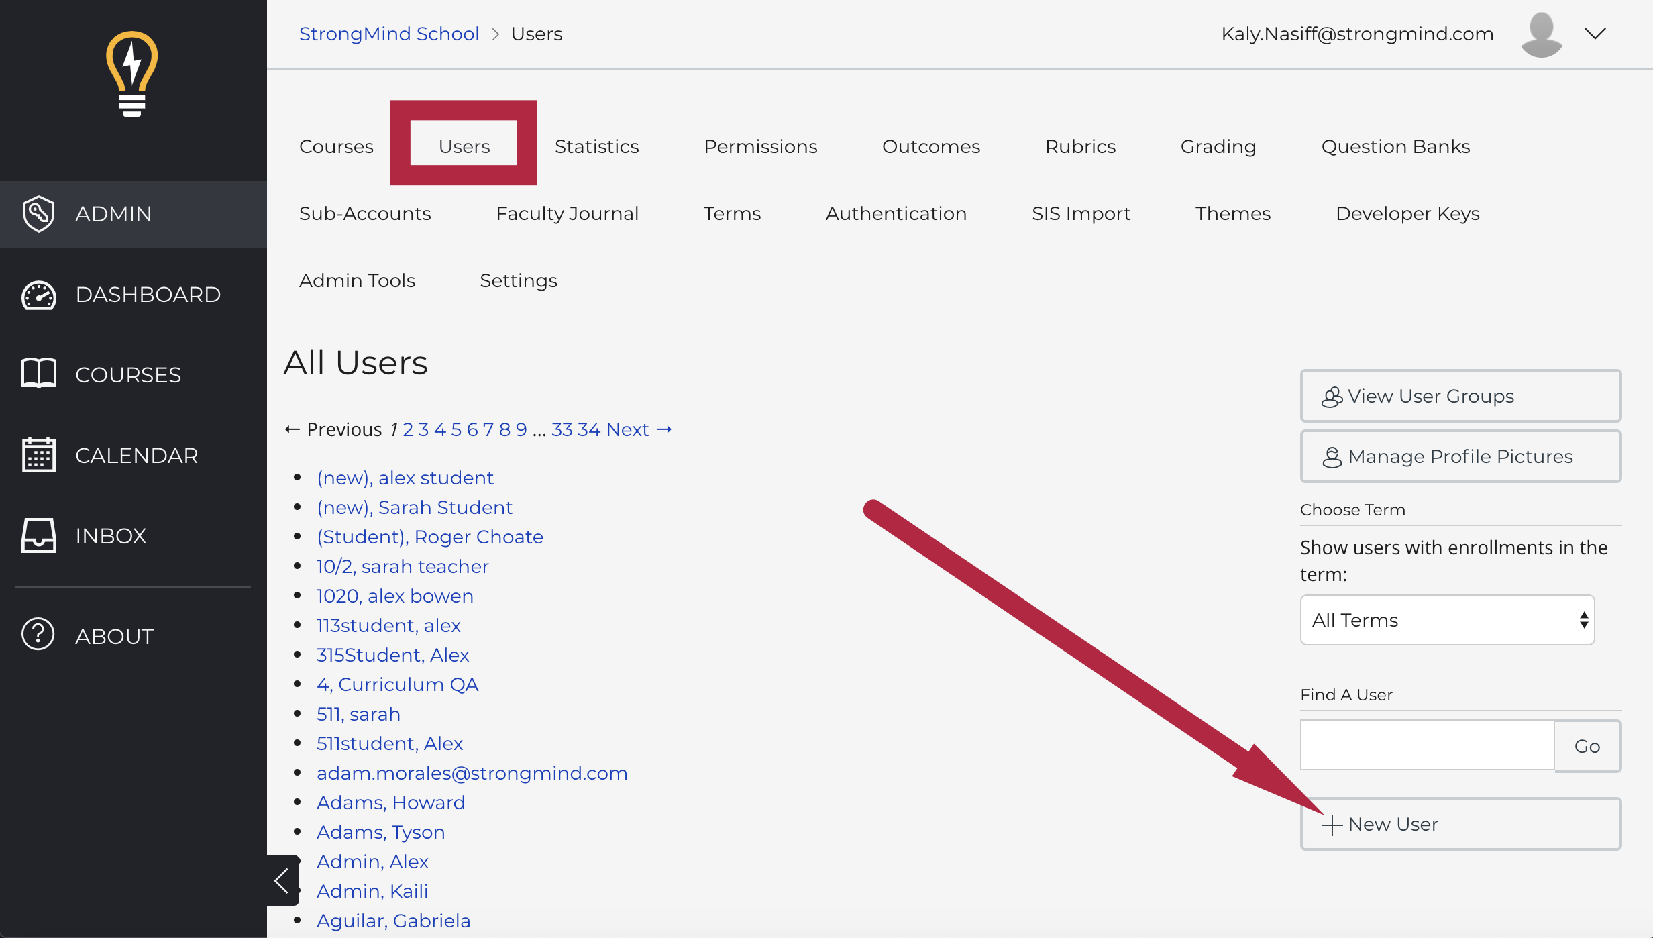Expand the account dropdown chevron
The width and height of the screenshot is (1653, 938).
pos(1595,34)
